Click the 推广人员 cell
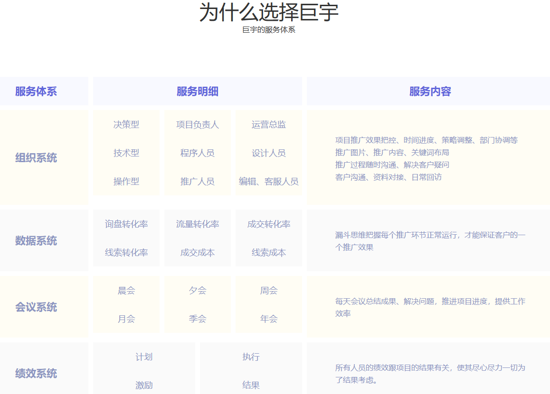The height and width of the screenshot is (394, 550). coord(198,181)
